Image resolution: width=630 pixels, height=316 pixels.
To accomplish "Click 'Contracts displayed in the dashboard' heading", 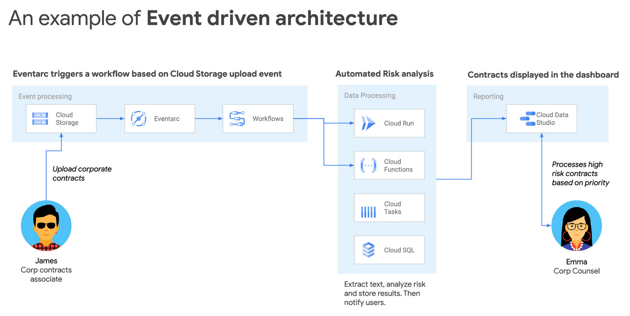I will pyautogui.click(x=543, y=75).
